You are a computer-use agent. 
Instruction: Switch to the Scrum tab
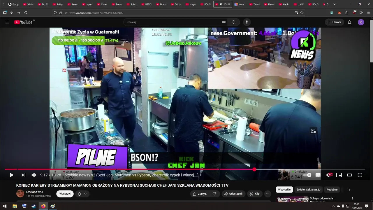(x=117, y=4)
